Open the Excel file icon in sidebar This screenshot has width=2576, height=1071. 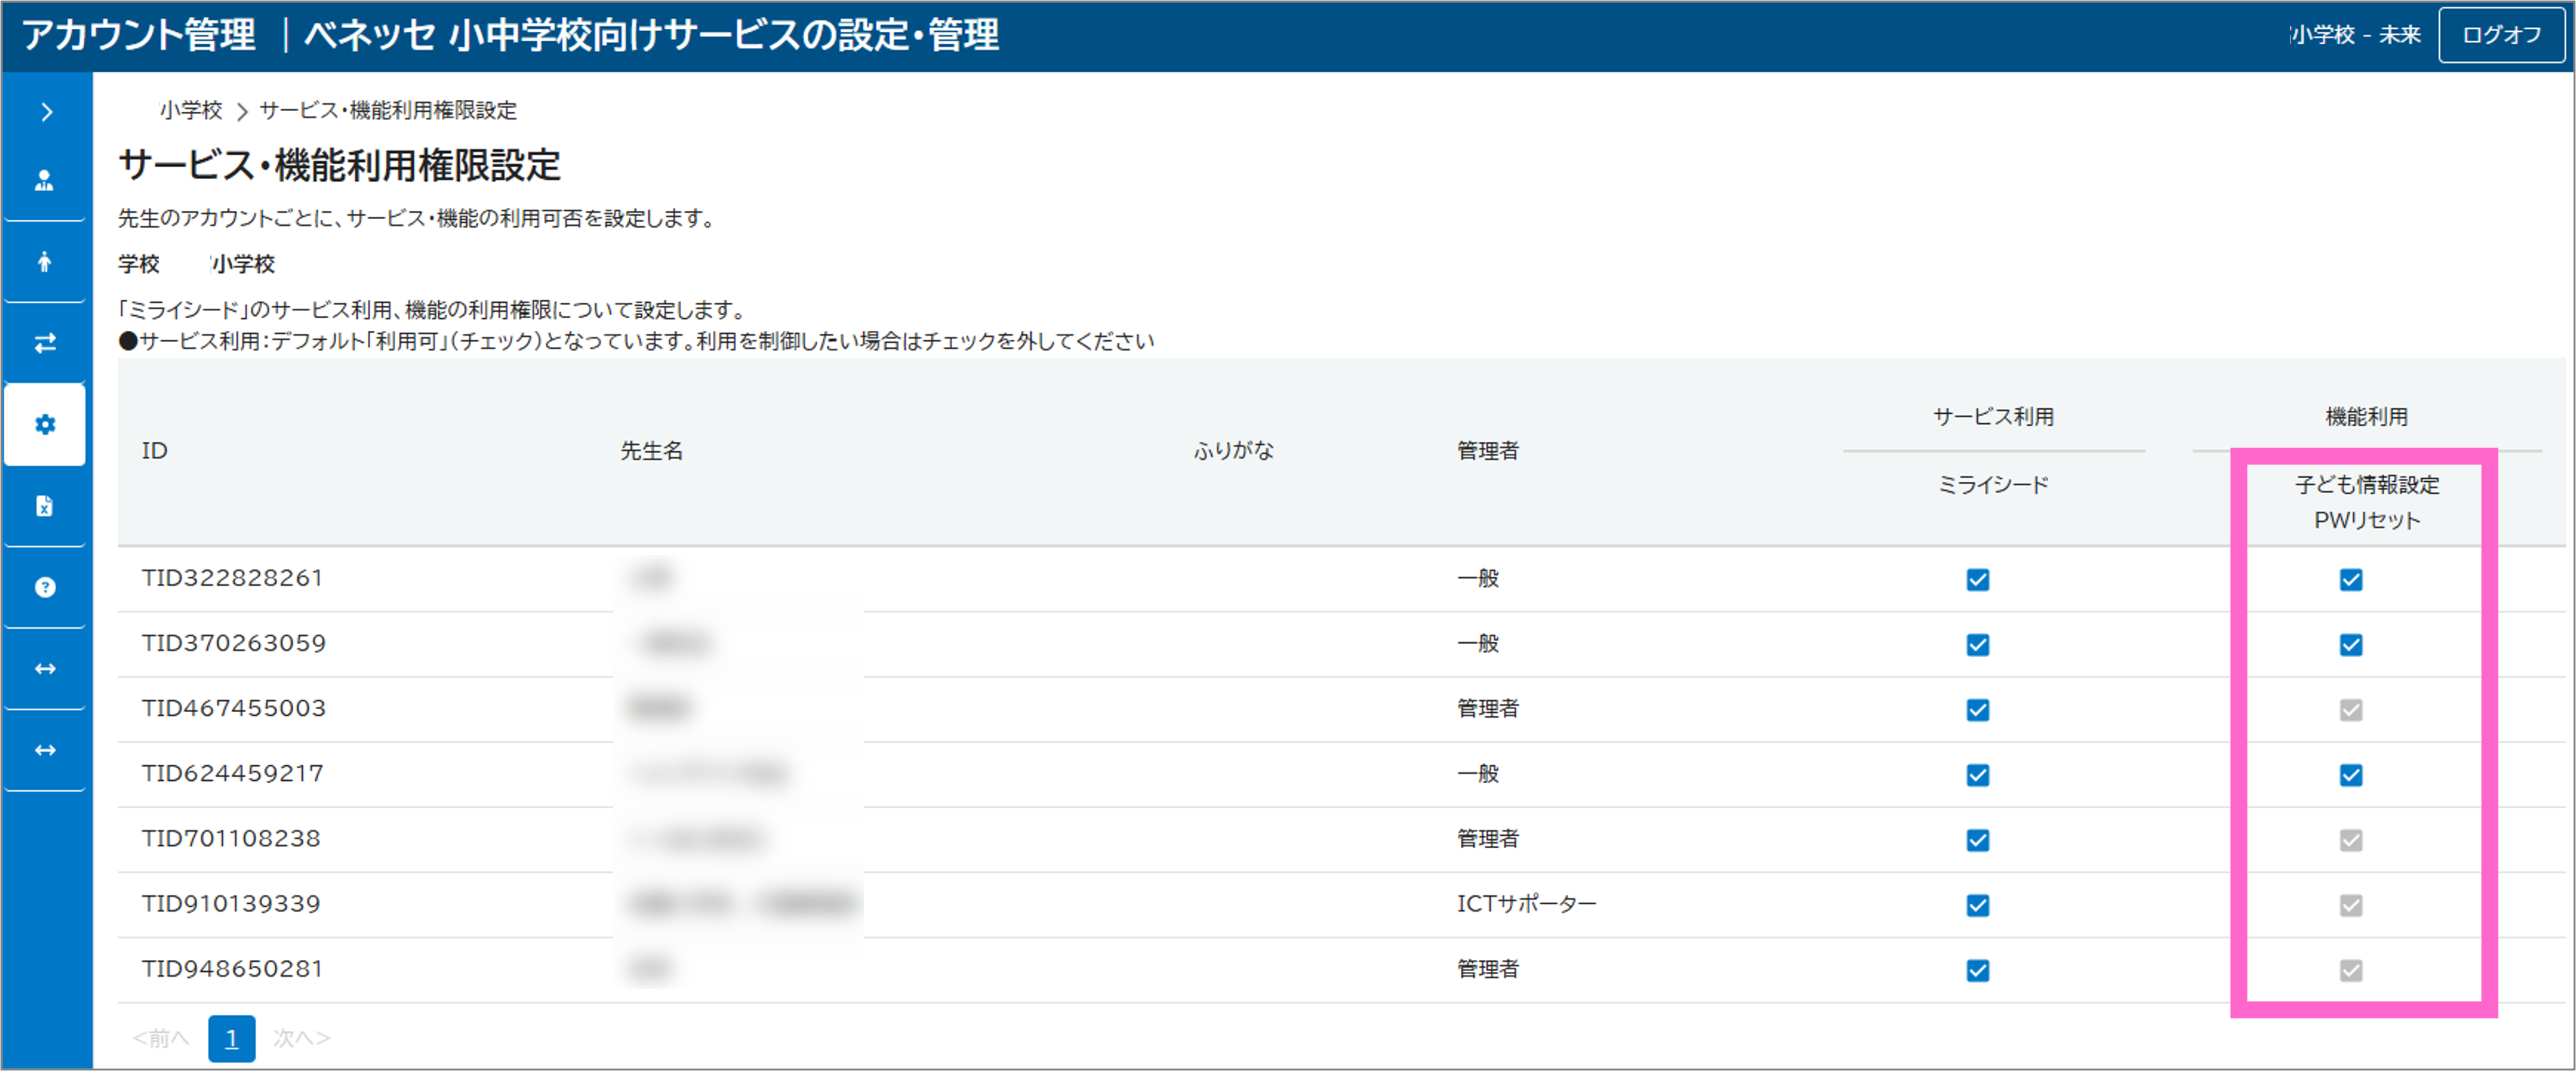click(45, 506)
